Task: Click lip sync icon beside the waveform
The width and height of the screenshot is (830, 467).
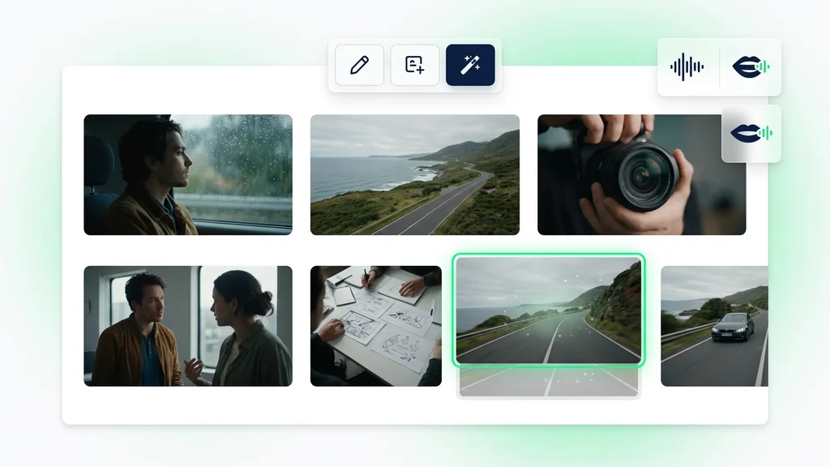Action: [x=751, y=66]
